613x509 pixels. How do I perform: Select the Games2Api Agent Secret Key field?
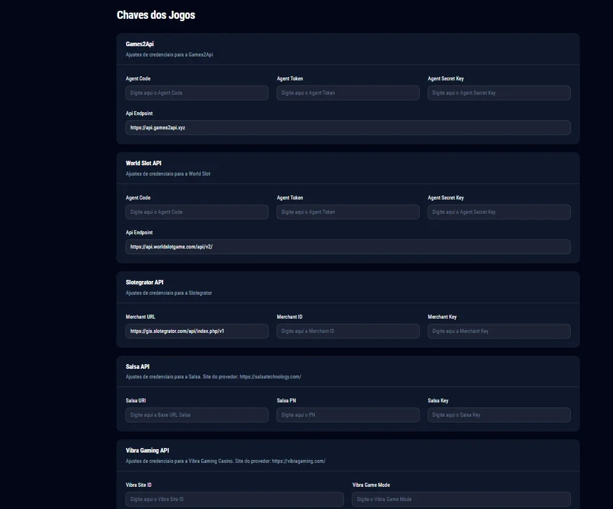[x=499, y=93]
